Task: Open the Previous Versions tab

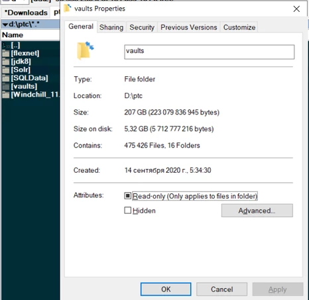Action: 189,27
